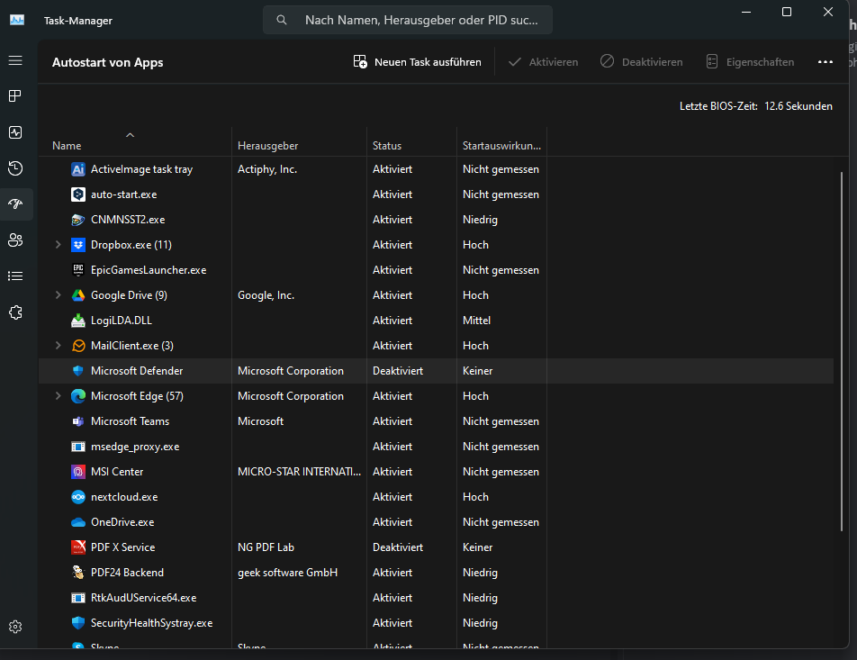Open the Details page icon
This screenshot has height=660, width=857.
(15, 276)
